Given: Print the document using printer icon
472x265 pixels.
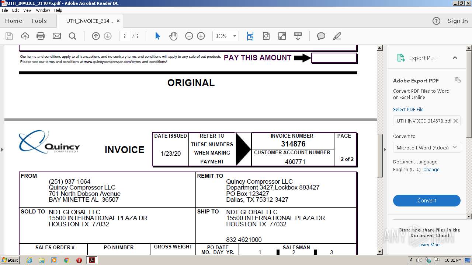Looking at the screenshot, I should tap(41, 36).
